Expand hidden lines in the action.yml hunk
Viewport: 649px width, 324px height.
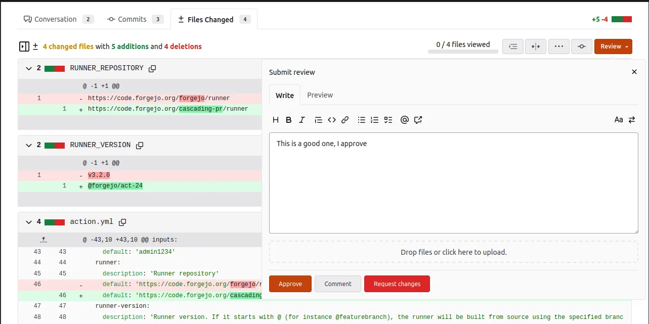(x=44, y=239)
